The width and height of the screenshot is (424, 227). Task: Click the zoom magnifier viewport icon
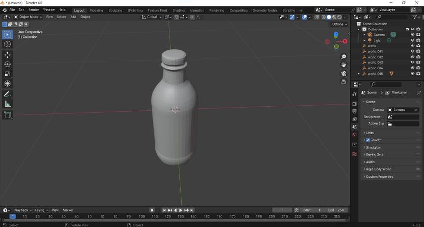pyautogui.click(x=344, y=57)
